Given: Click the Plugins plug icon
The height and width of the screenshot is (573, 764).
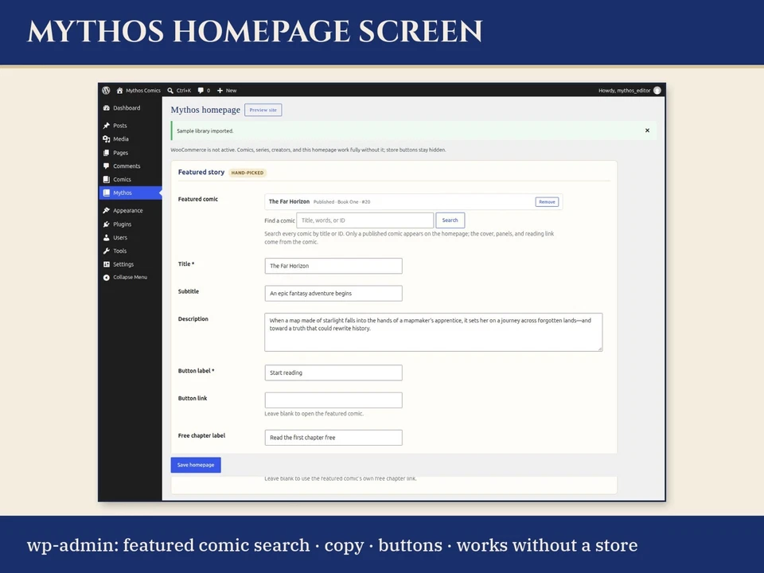Looking at the screenshot, I should pyautogui.click(x=106, y=224).
